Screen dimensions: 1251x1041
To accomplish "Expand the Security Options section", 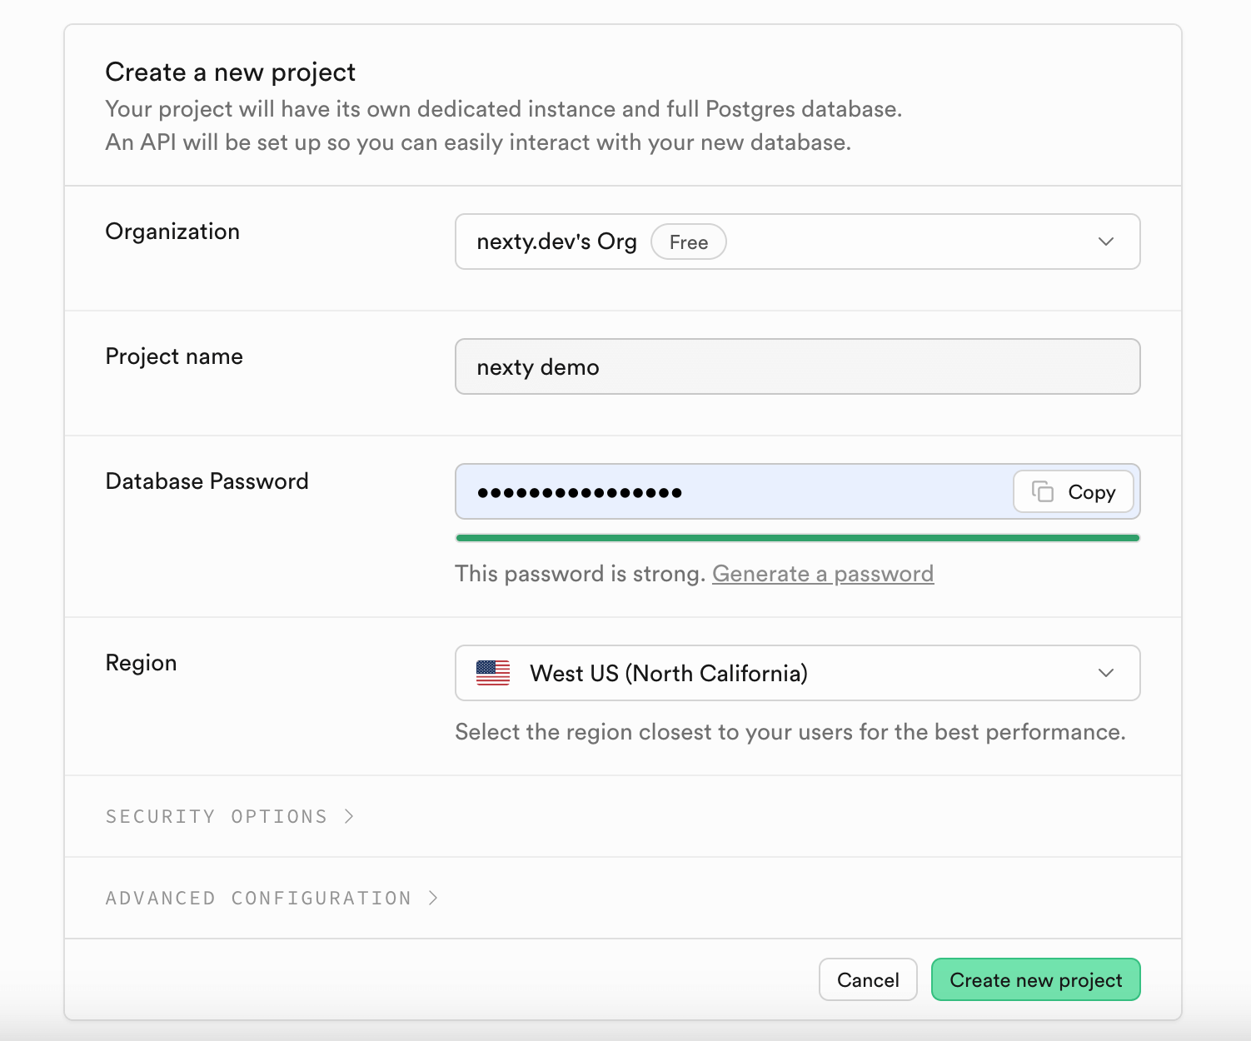I will (x=217, y=816).
